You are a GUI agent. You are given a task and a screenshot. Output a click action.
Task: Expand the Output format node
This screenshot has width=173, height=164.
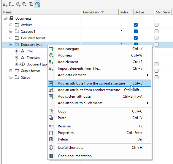[x=11, y=71]
